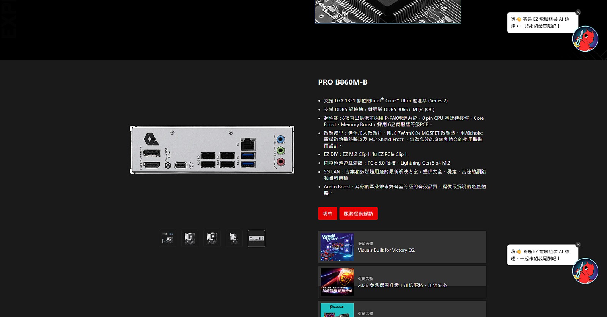Open the 服務經銷據點 button
Image resolution: width=607 pixels, height=317 pixels.
pos(359,213)
